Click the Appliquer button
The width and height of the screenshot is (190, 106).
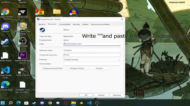point(117,95)
